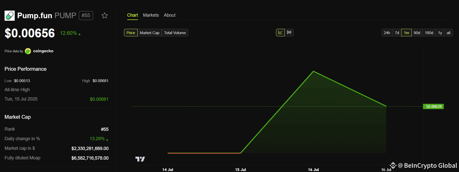This screenshot has height=172, width=459.
Task: Click fully diluted $6,582,716,578.00 value
Action: click(90, 158)
